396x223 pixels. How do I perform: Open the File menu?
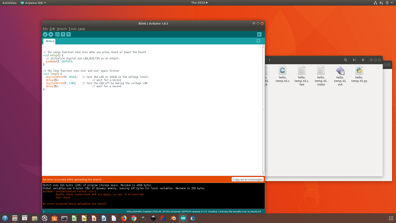(x=45, y=29)
